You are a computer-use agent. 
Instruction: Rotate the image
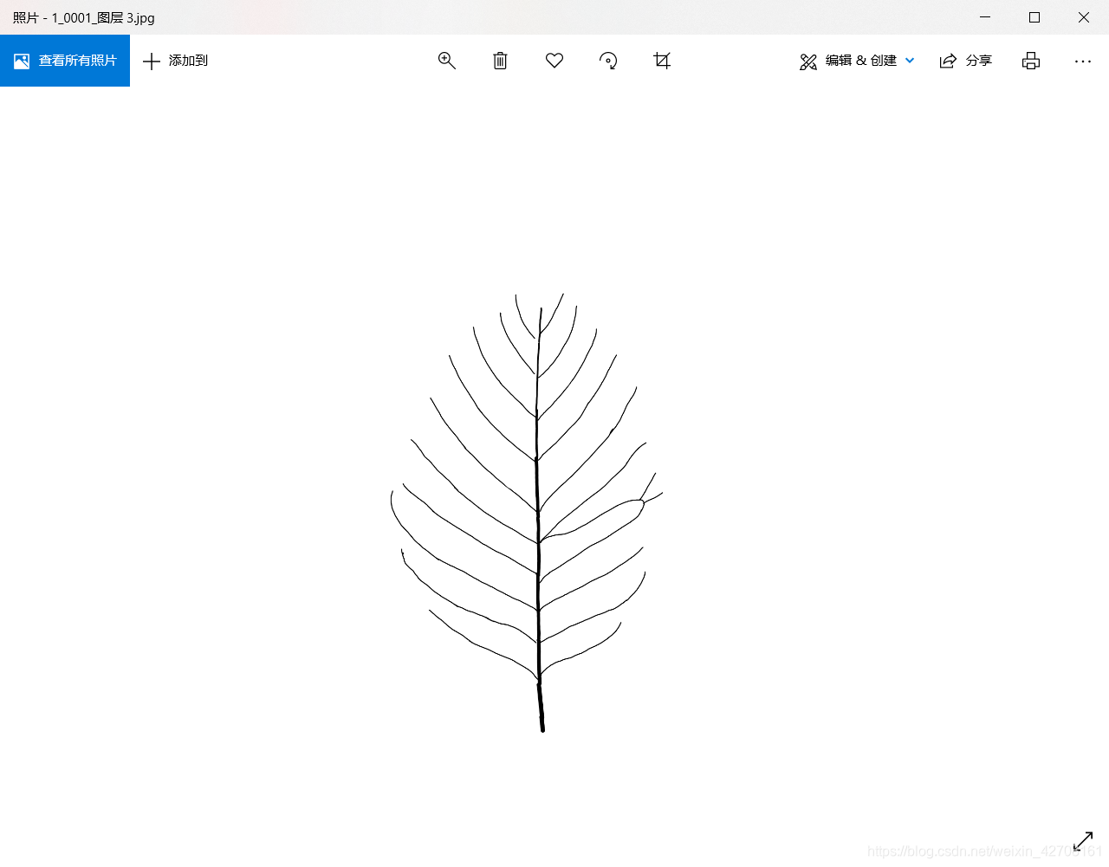608,61
